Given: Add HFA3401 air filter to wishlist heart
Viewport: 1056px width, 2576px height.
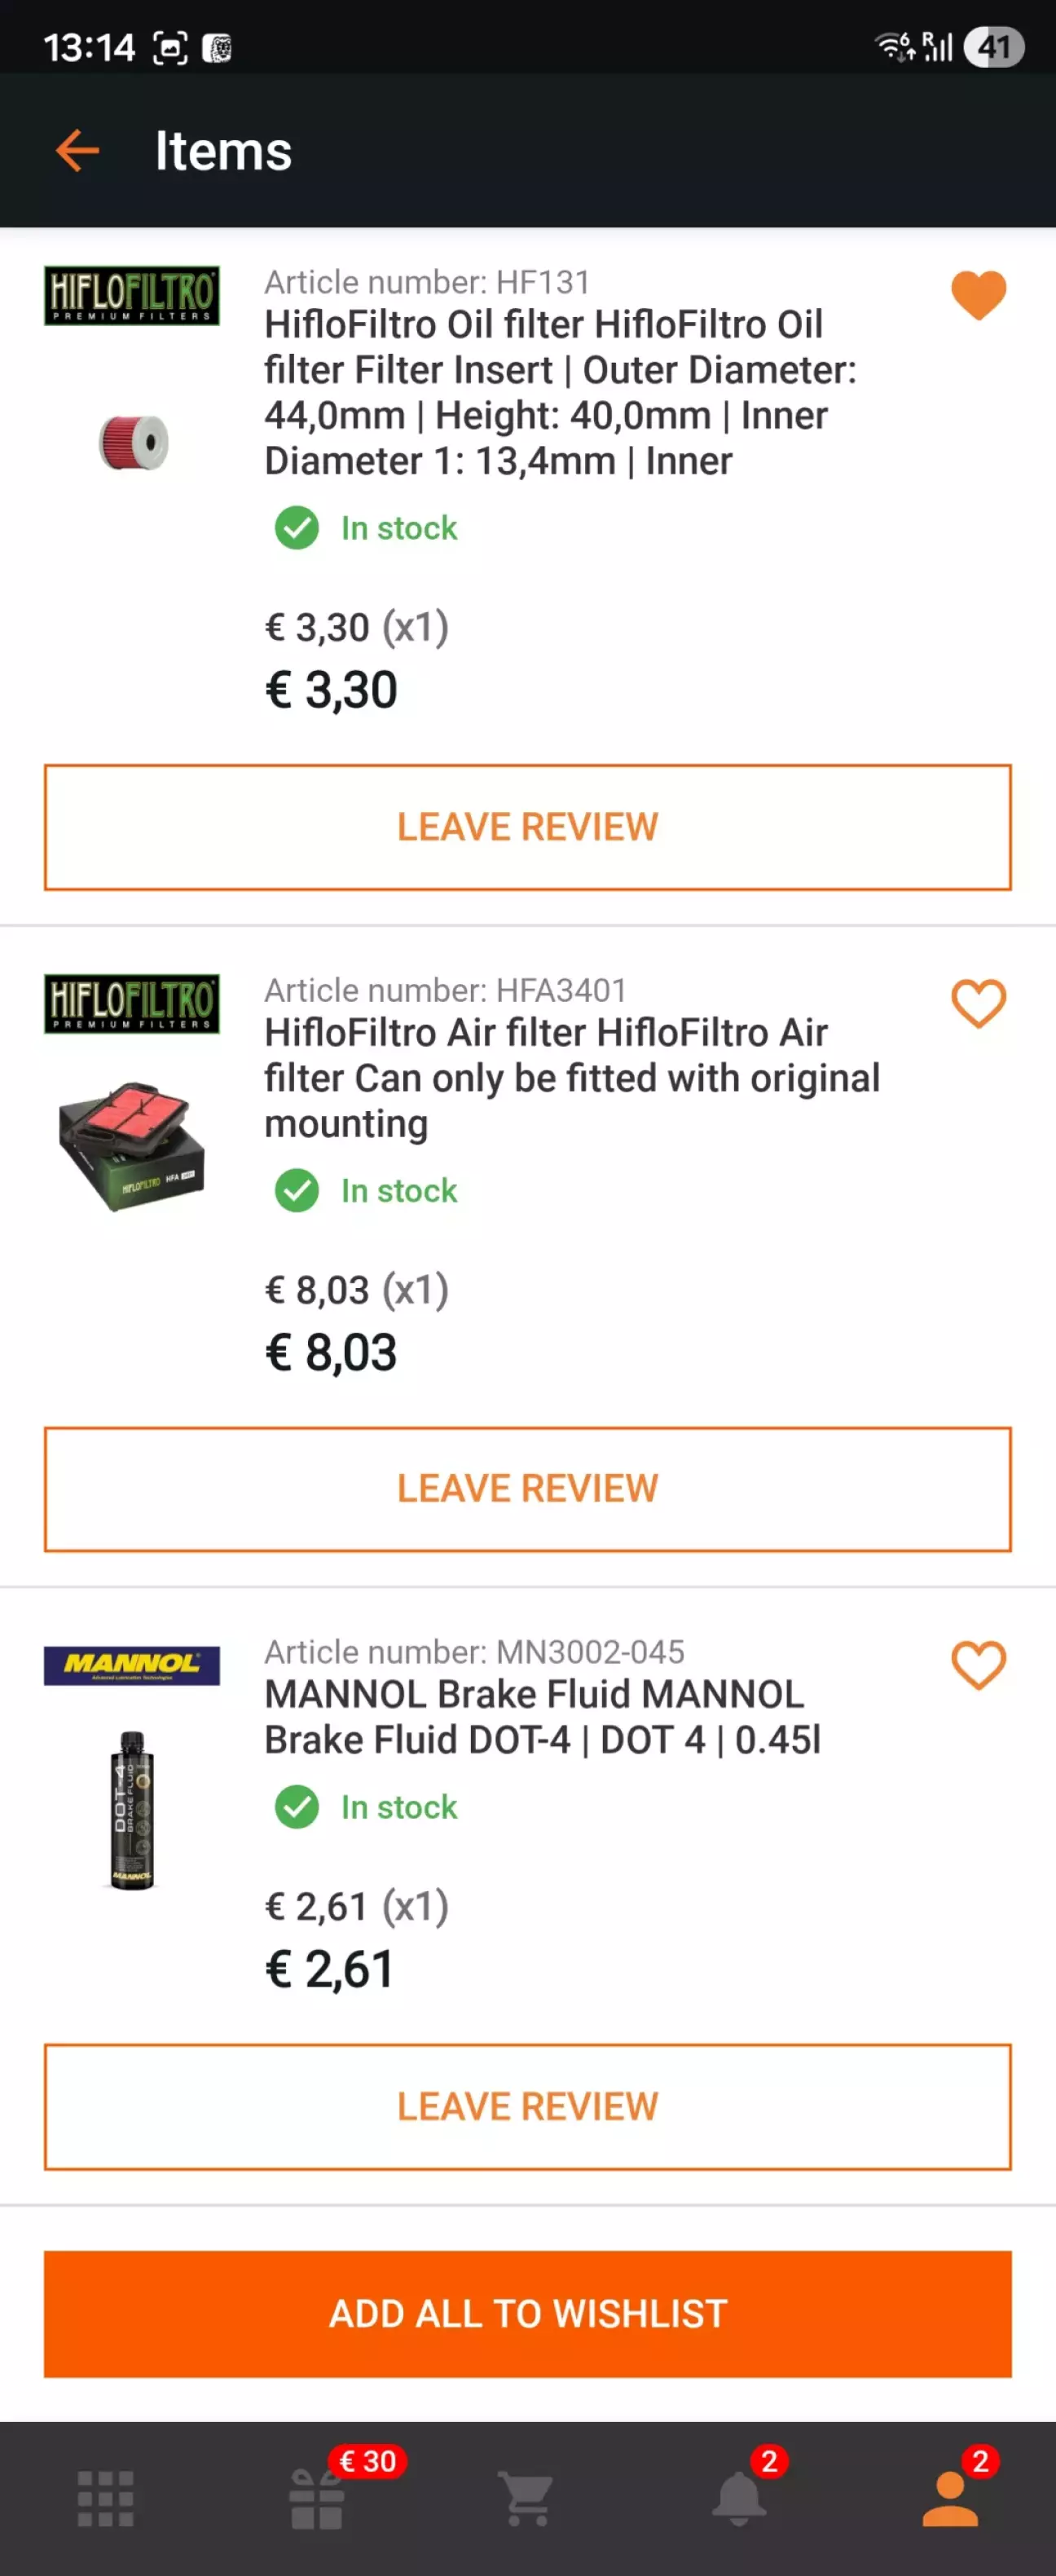Looking at the screenshot, I should [977, 1003].
